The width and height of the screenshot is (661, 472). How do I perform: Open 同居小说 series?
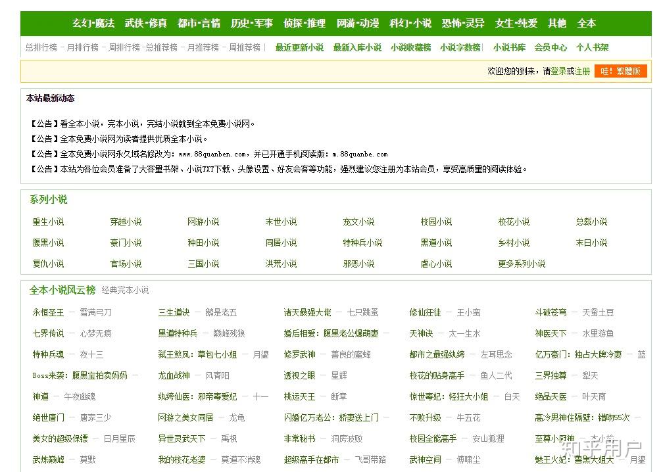click(x=281, y=243)
